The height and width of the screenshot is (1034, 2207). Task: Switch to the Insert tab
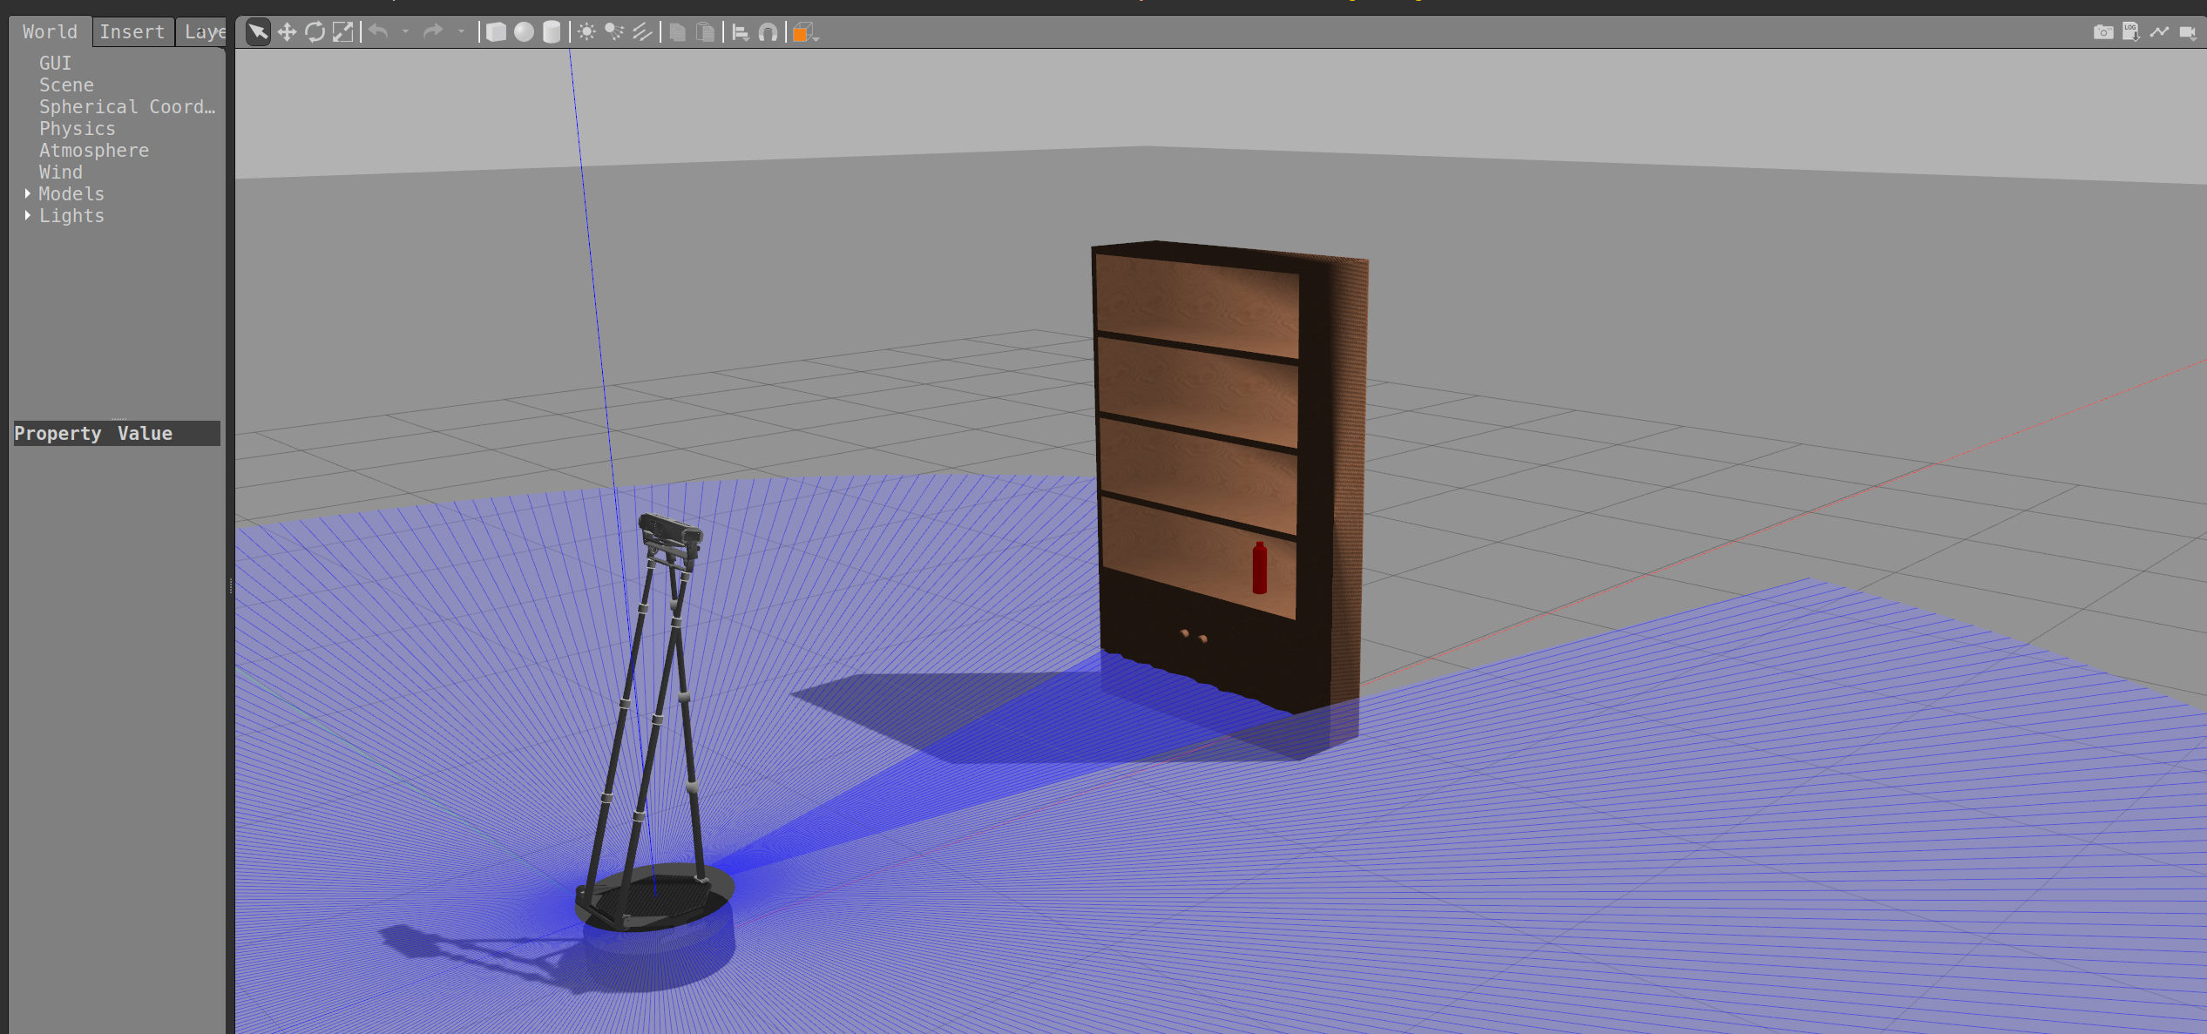point(132,32)
